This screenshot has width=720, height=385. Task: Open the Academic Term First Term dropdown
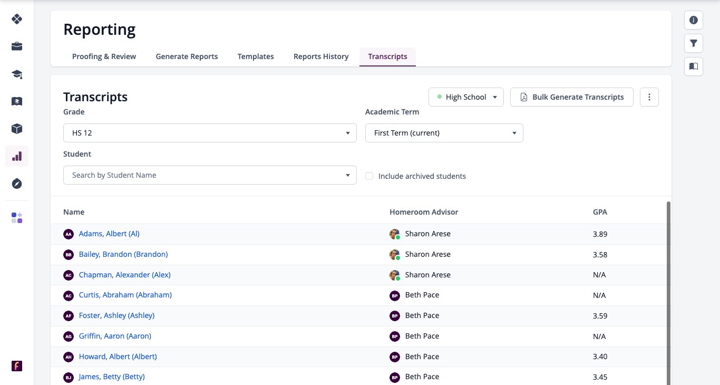click(444, 133)
